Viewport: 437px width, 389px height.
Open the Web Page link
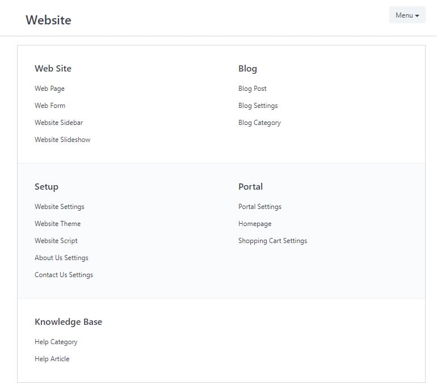(49, 89)
